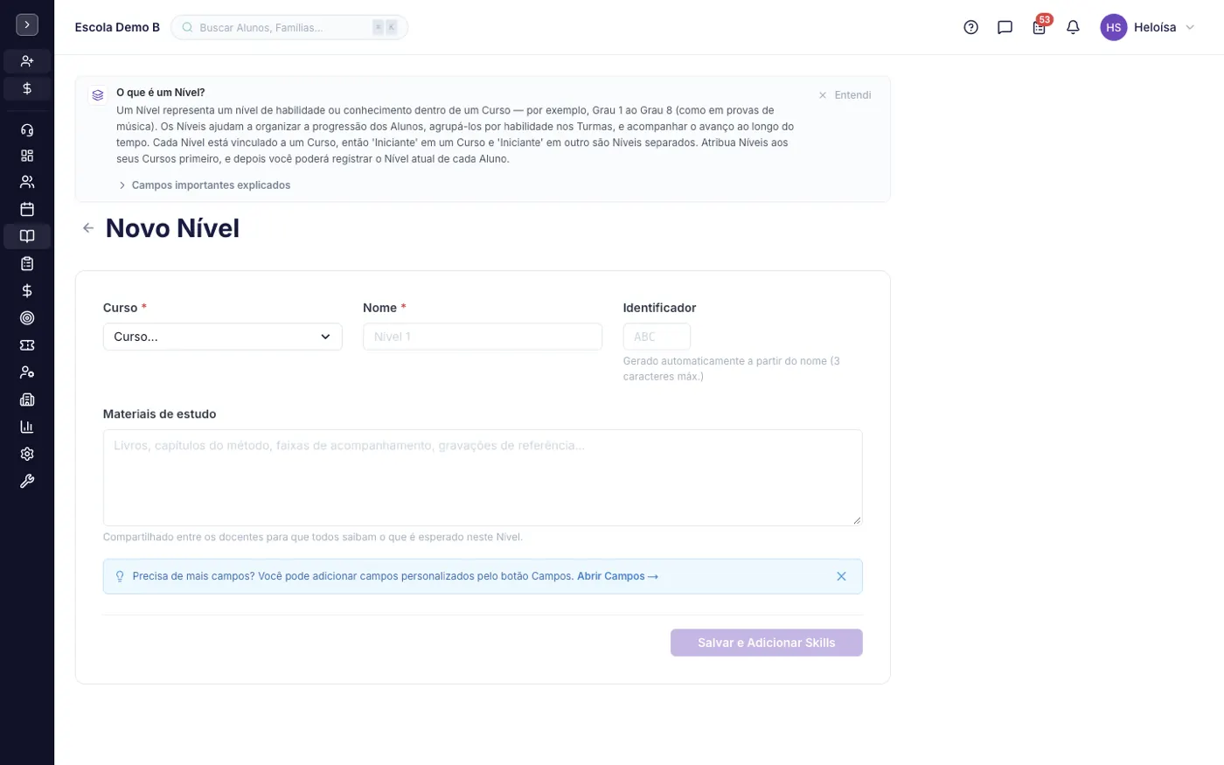This screenshot has height=765, width=1224.
Task: Dismiss the info box with Entendi
Action: [845, 94]
